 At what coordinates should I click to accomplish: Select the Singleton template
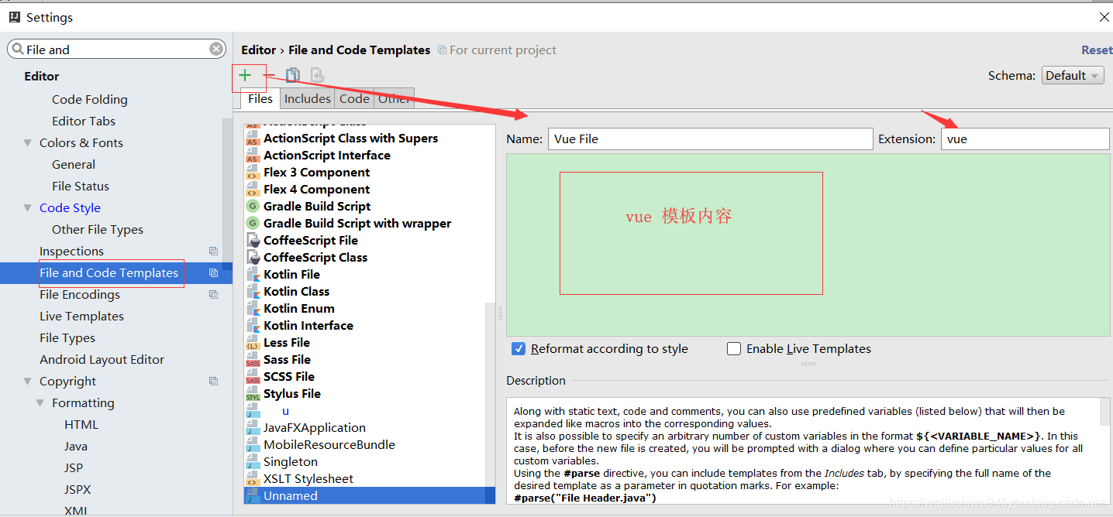click(x=291, y=461)
